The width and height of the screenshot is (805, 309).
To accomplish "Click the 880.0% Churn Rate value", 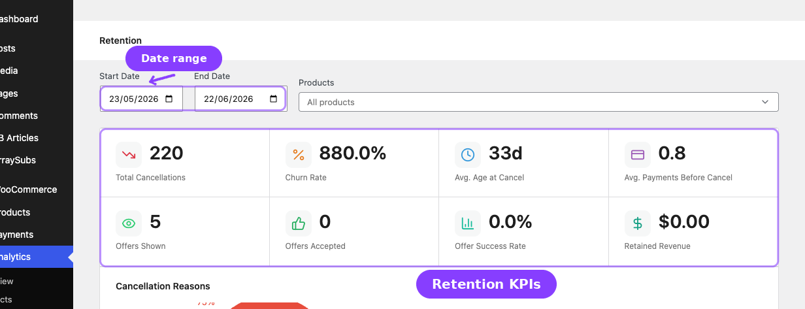I will 353,153.
